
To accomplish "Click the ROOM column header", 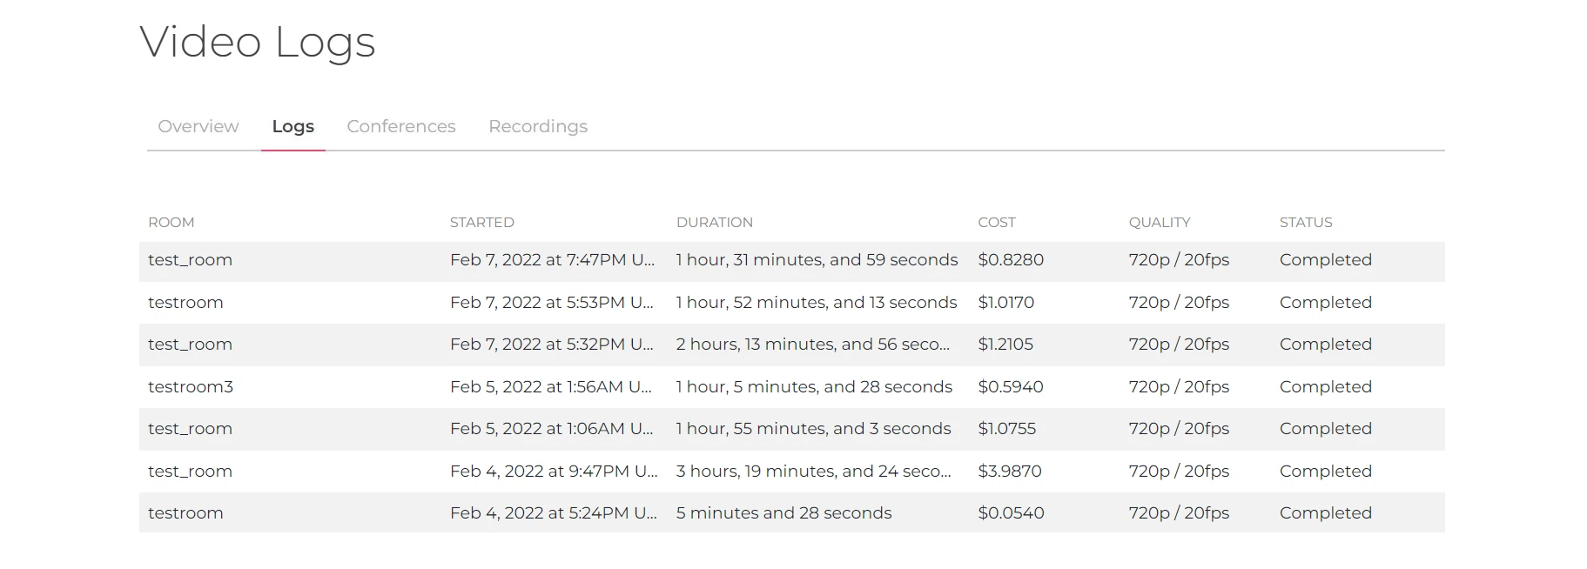I will point(171,223).
